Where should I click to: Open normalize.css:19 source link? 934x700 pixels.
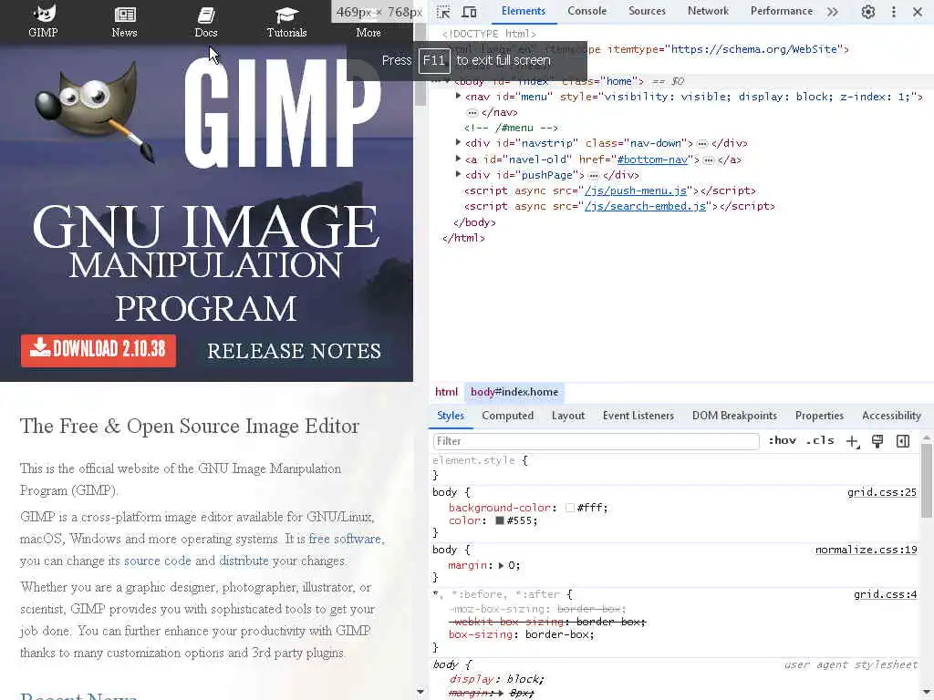[867, 550]
